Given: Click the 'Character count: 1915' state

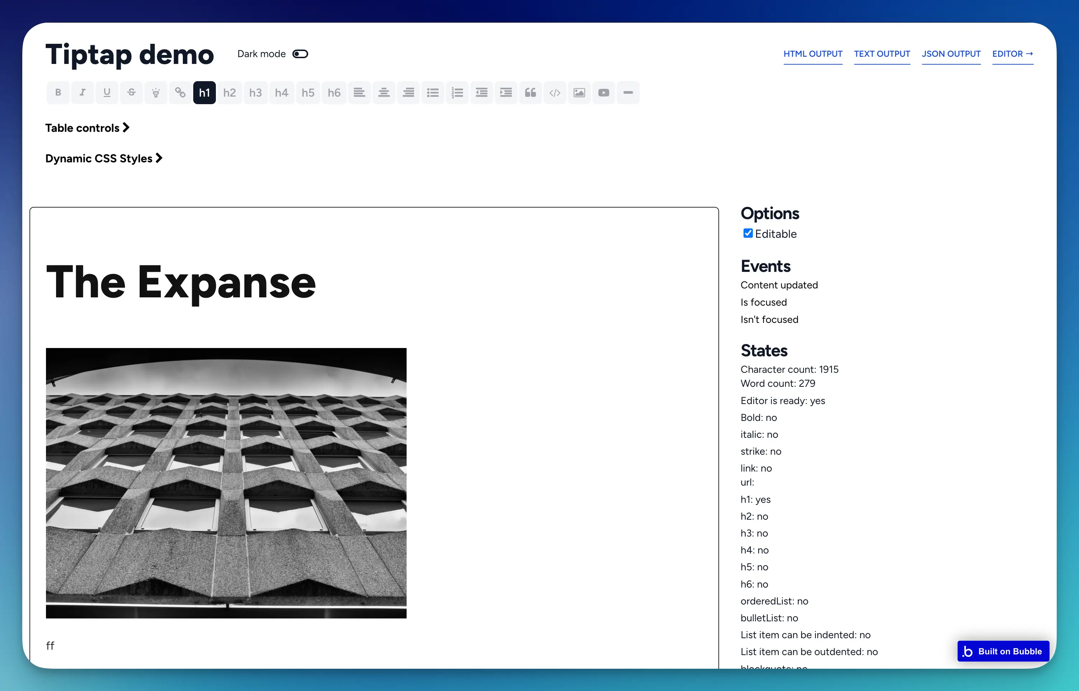Looking at the screenshot, I should click(x=789, y=369).
